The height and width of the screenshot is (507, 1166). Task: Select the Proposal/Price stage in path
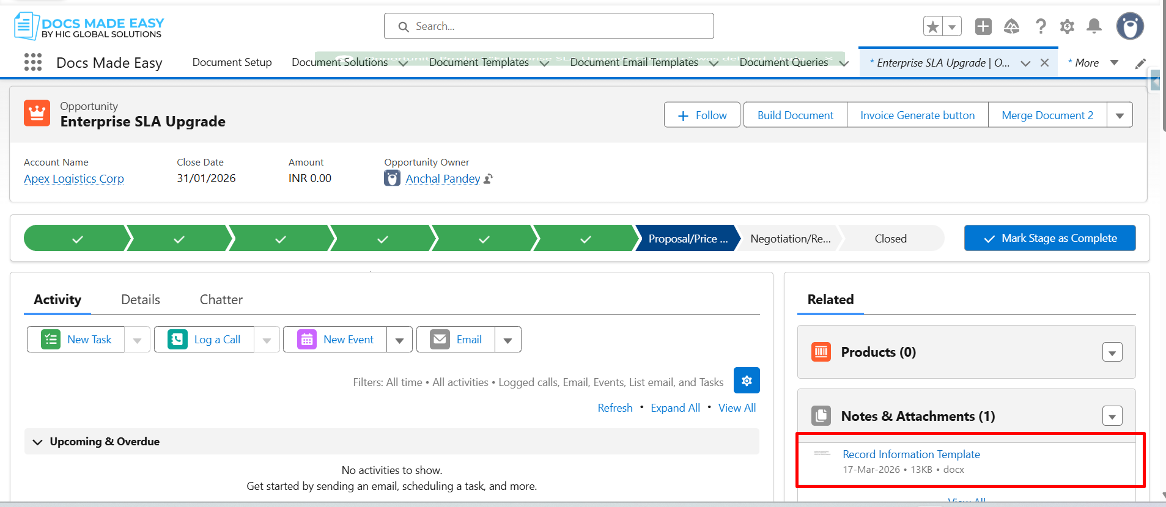687,238
